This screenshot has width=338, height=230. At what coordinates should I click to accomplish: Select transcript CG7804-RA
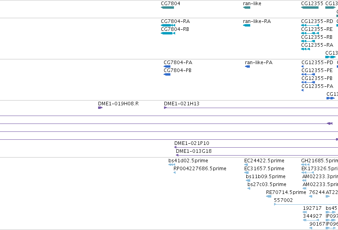[168, 25]
